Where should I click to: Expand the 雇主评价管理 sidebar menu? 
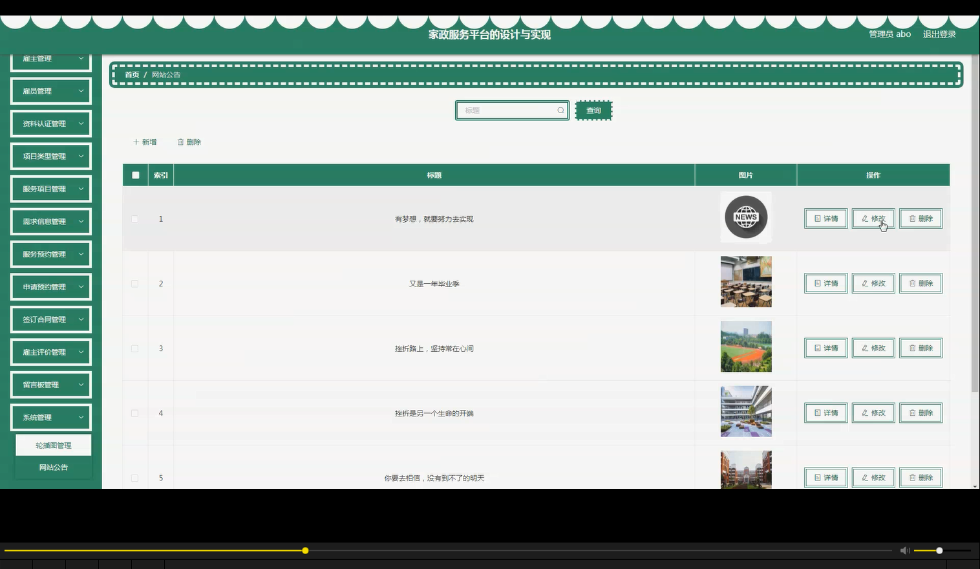tap(51, 352)
